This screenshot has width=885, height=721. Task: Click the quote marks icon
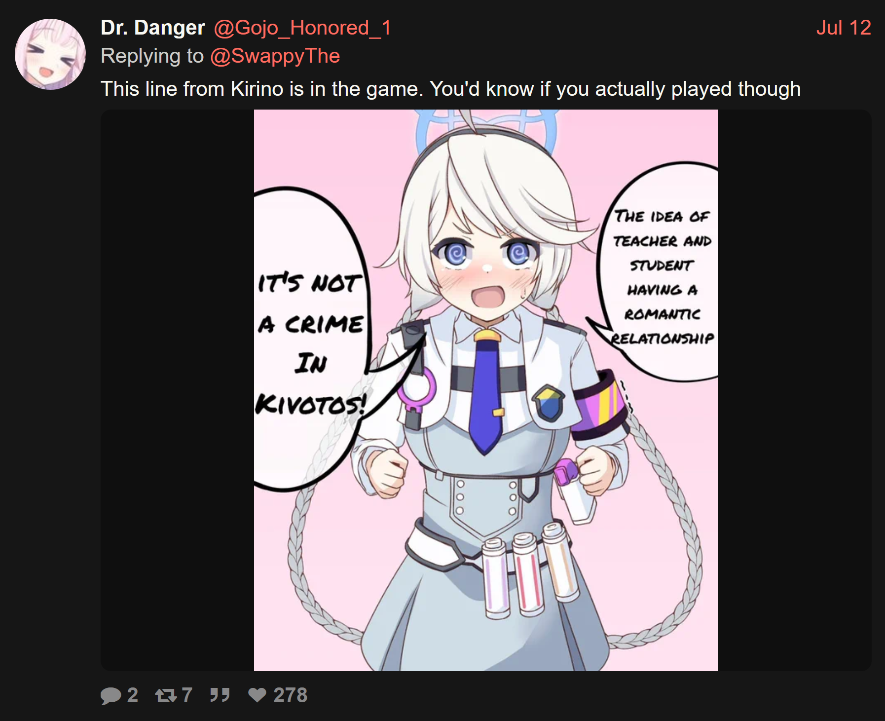coord(220,695)
